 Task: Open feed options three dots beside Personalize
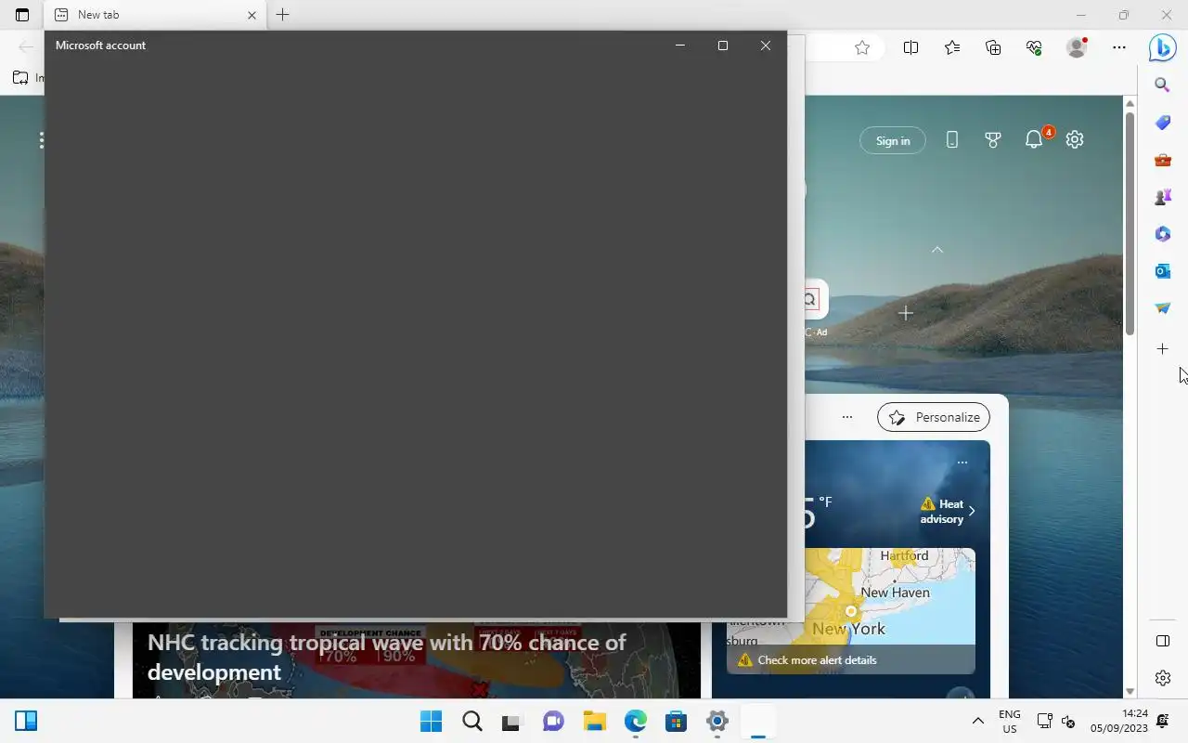click(x=847, y=417)
